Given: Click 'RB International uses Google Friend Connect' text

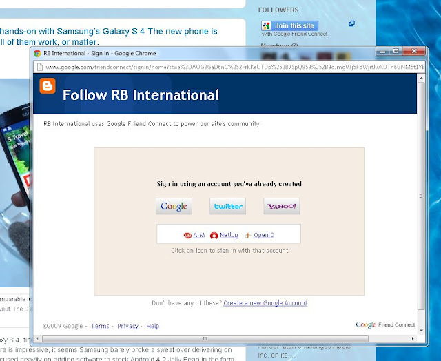Looking at the screenshot, I should [x=152, y=124].
